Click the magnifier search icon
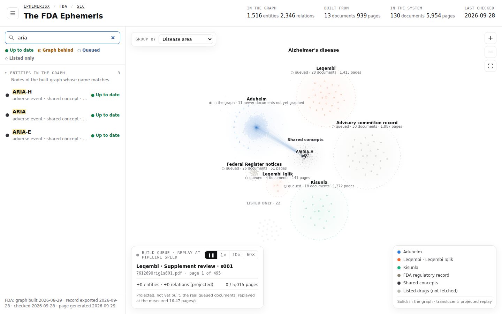Image resolution: width=502 pixels, height=314 pixels. pyautogui.click(x=12, y=38)
